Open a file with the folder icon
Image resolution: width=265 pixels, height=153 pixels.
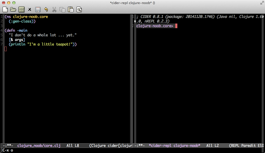pos(13,10)
